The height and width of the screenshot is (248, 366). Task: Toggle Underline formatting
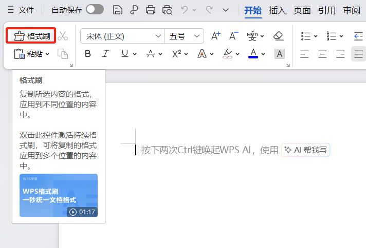(125, 54)
